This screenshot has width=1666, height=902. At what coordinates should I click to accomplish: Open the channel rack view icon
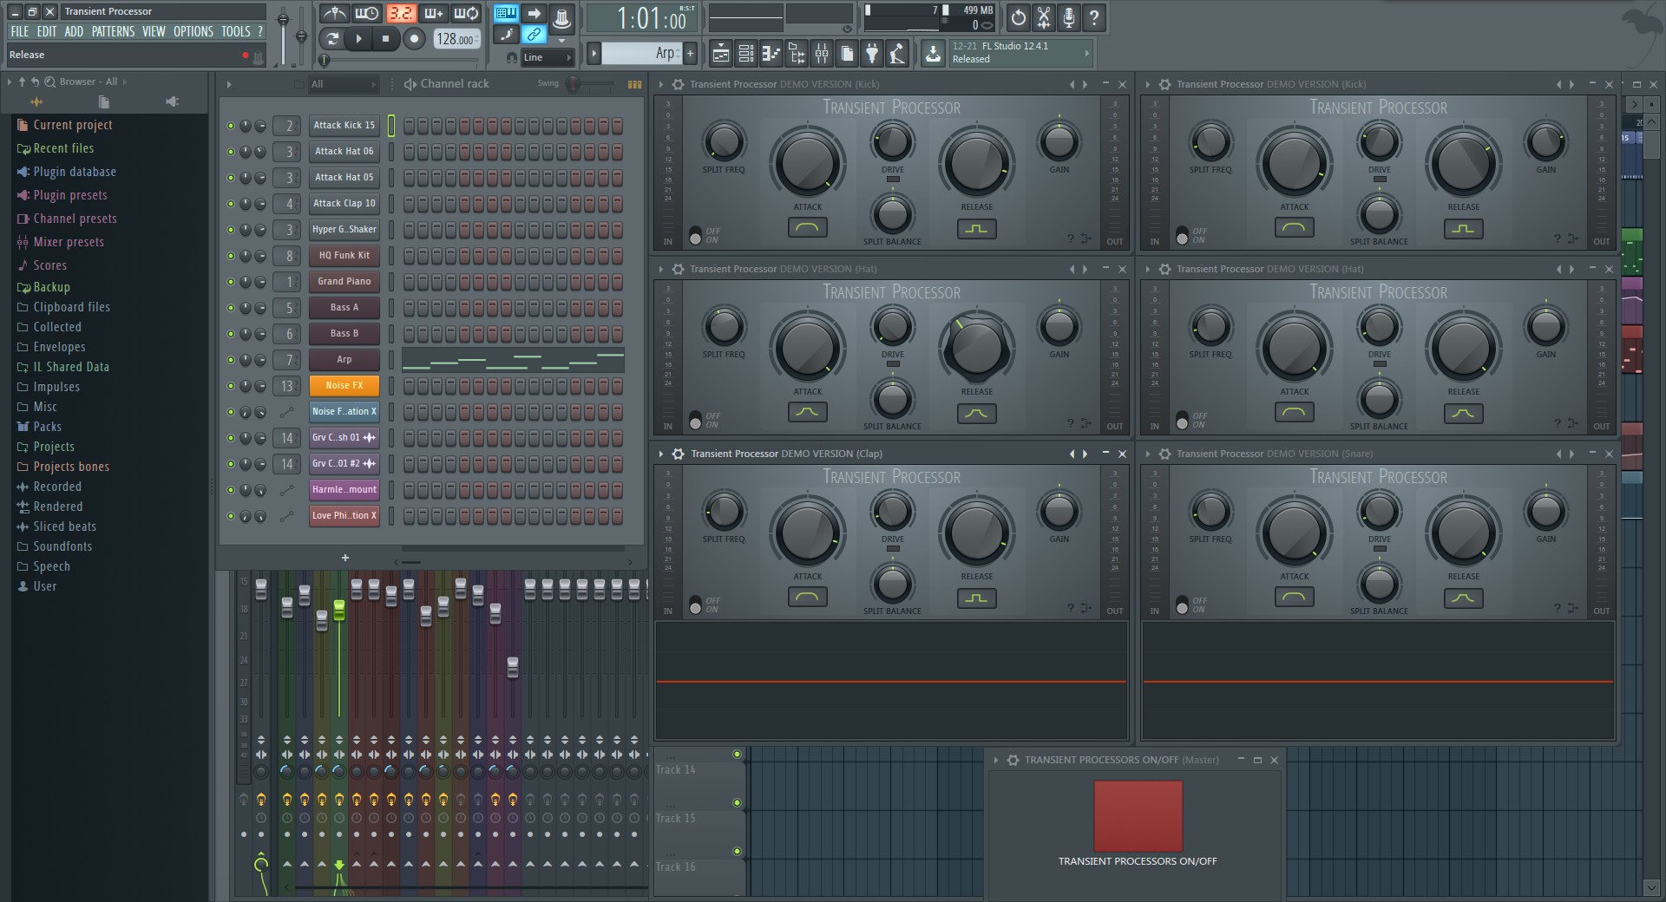[x=745, y=54]
